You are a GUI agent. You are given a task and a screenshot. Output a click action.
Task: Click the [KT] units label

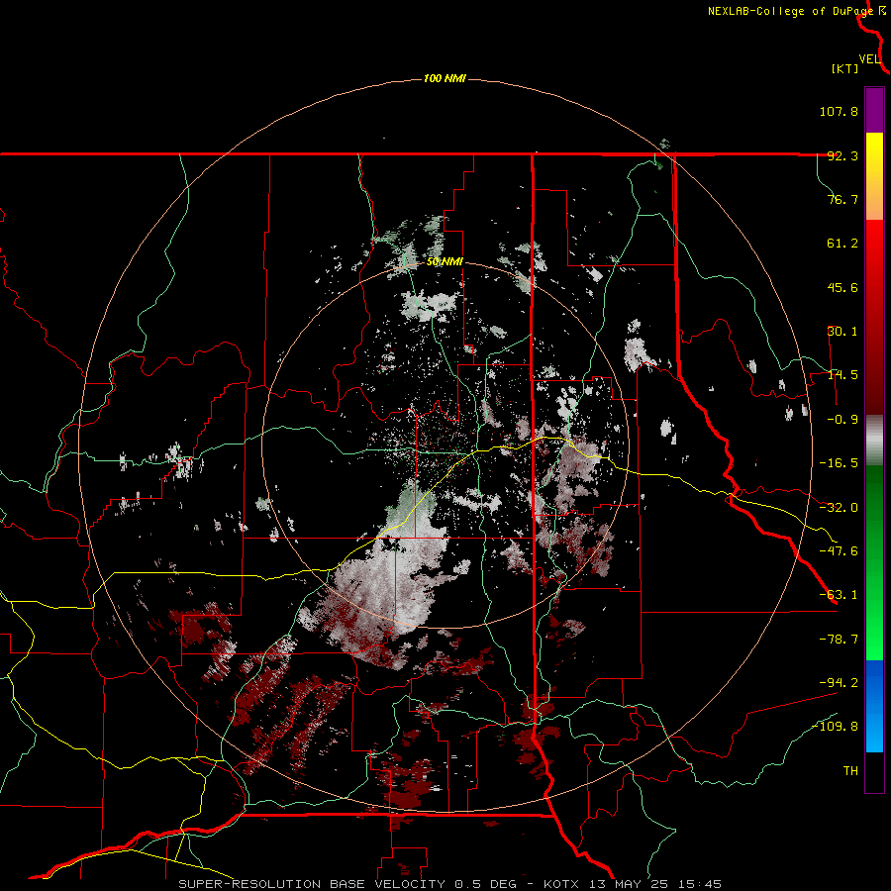(x=845, y=68)
